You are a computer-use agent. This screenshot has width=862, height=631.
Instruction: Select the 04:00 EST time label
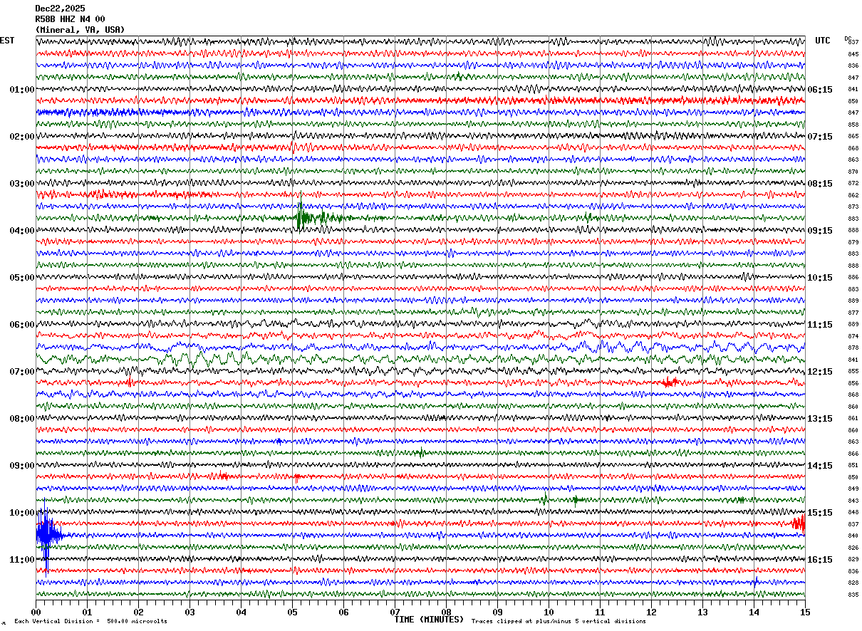click(x=21, y=231)
